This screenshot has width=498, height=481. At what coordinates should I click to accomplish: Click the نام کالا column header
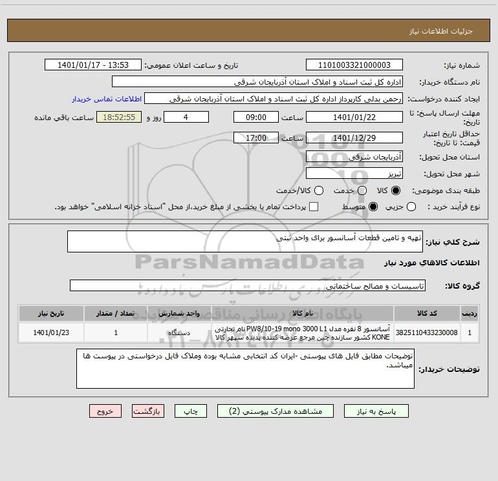click(303, 313)
